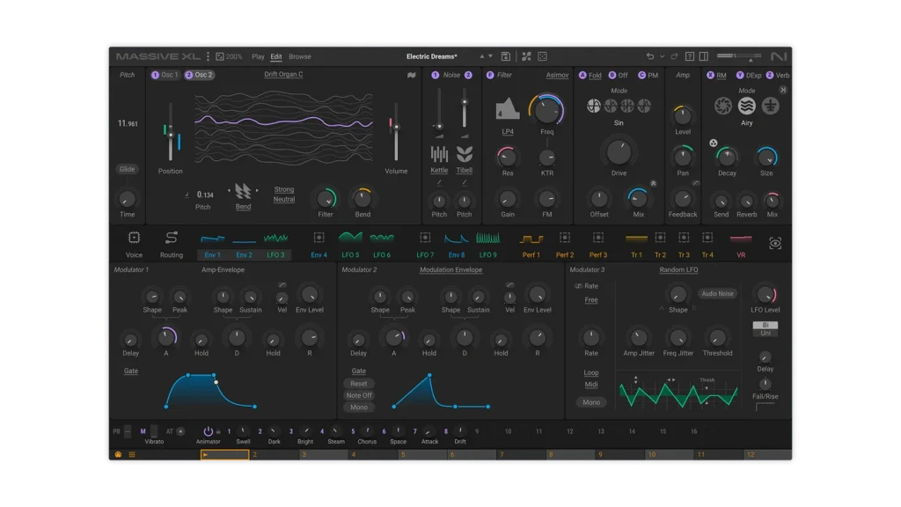Click the Midi link in Modulator 3
This screenshot has height=507, width=901.
point(591,385)
